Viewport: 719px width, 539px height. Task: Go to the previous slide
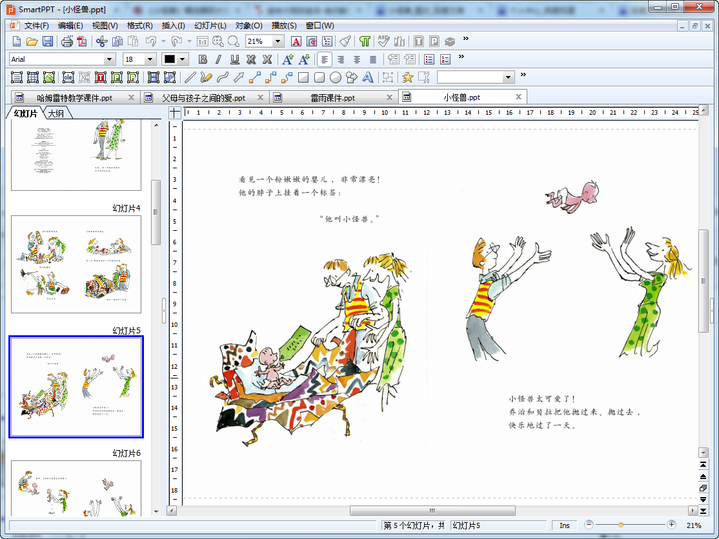(x=703, y=476)
